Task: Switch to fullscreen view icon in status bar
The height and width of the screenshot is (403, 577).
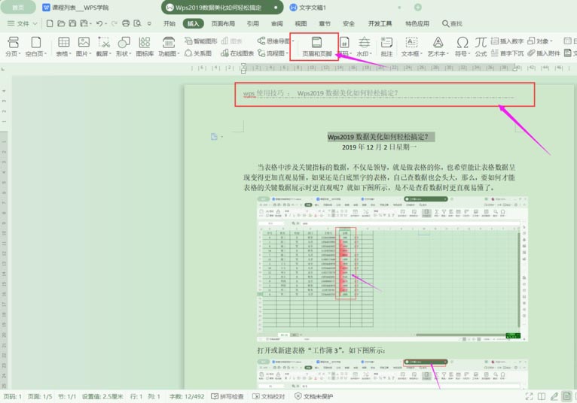Action: pos(529,396)
